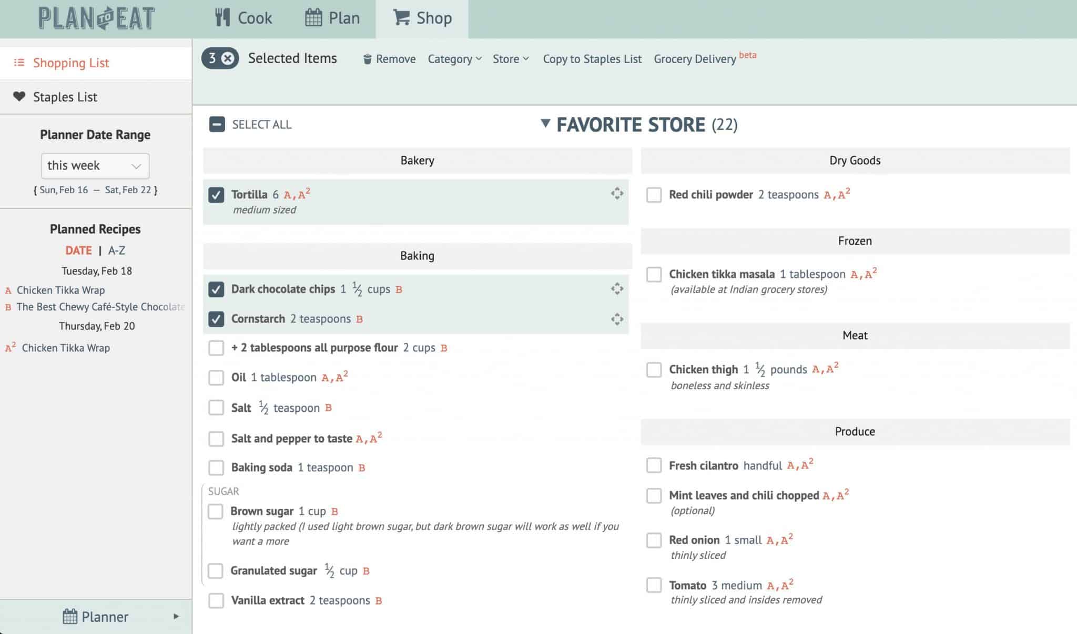Clear selection with the X badge icon
The height and width of the screenshot is (634, 1077).
pos(228,58)
